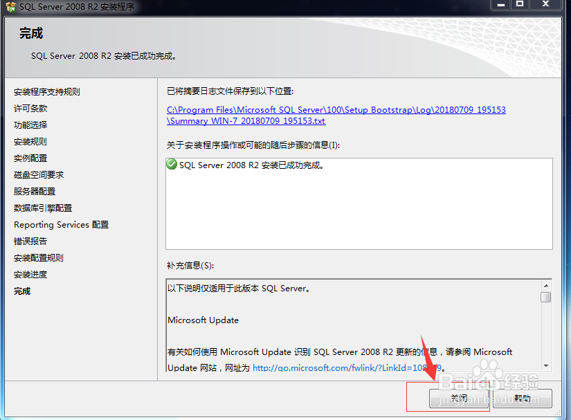Click the header subtitle 安装已成功完成

104,56
